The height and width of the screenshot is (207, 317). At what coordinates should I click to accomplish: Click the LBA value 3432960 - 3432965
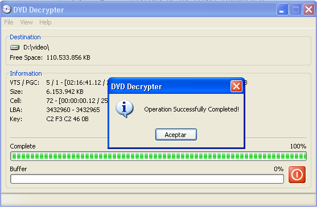tap(73, 110)
